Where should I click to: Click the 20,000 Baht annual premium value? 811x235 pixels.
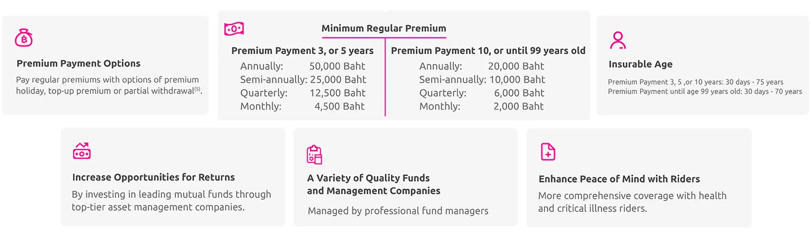(516, 66)
